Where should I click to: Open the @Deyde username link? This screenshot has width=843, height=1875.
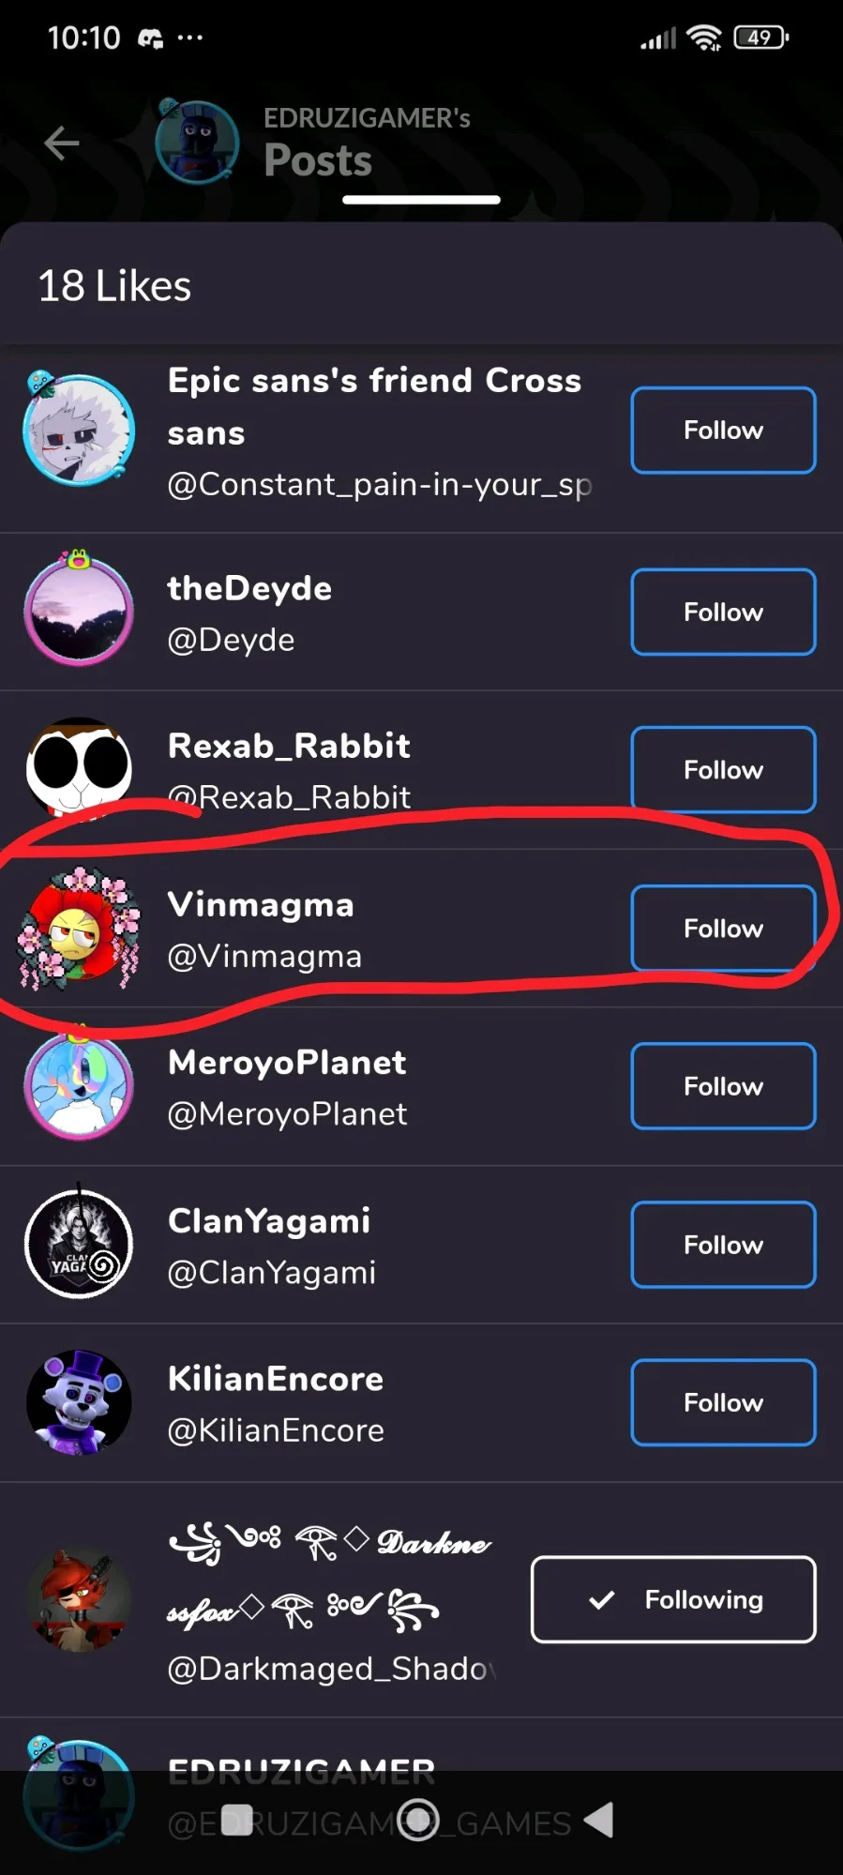coord(231,640)
